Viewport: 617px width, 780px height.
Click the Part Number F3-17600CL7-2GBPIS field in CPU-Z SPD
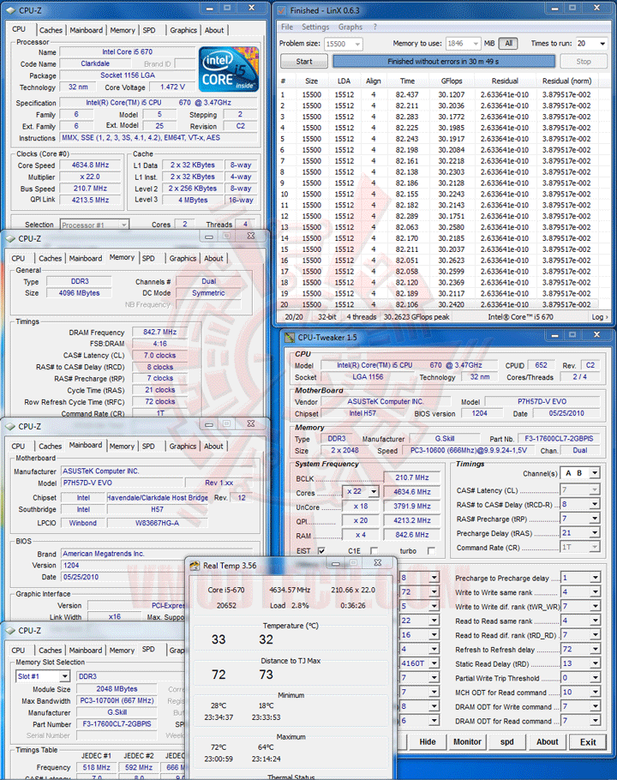[x=117, y=724]
